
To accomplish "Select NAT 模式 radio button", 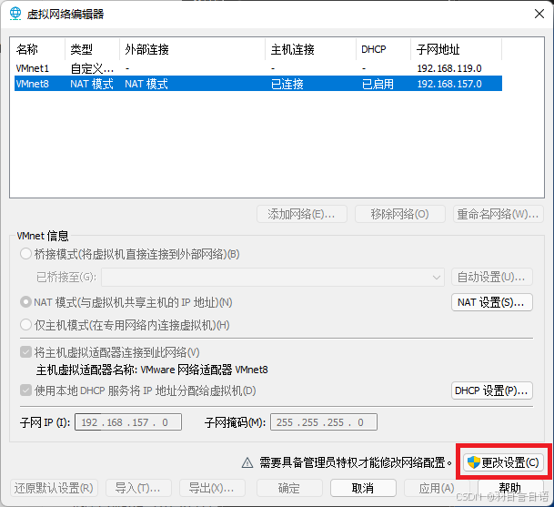I will click(25, 302).
